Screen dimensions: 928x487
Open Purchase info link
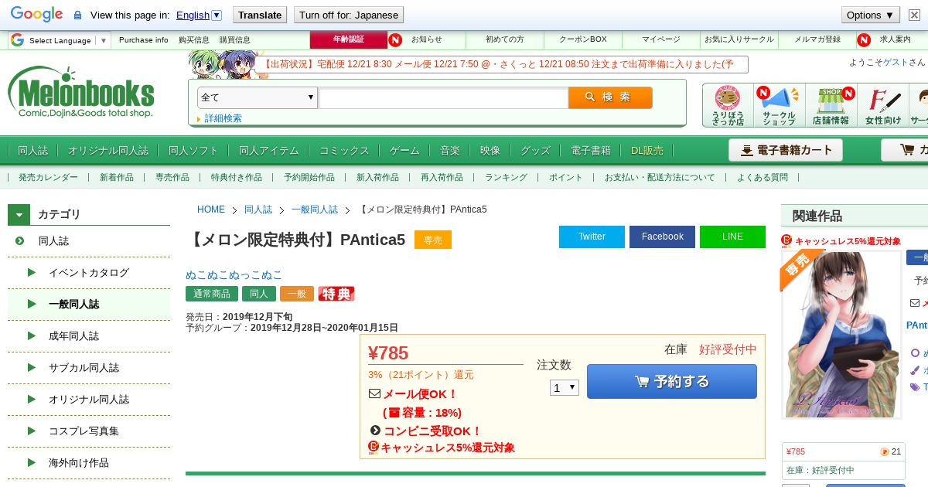coord(144,40)
